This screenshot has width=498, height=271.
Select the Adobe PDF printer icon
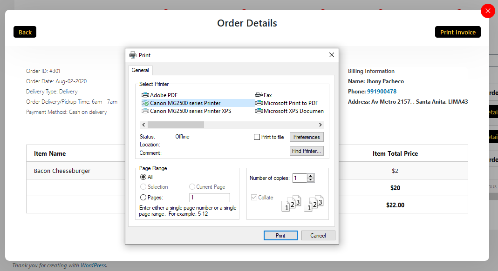point(145,95)
